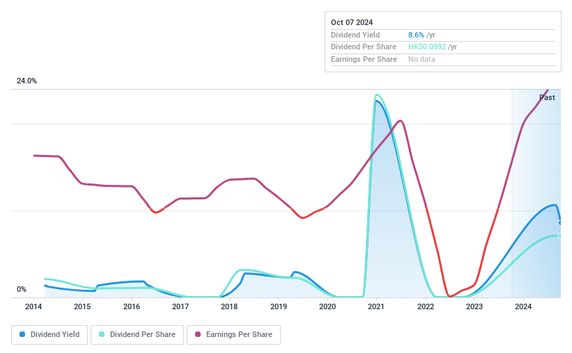Click the magenta Earnings Per Share legend dot
The width and height of the screenshot is (572, 353).
[x=198, y=334]
